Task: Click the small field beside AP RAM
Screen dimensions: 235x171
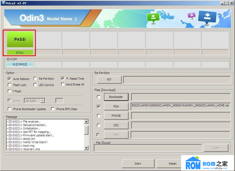Action: [59, 101]
